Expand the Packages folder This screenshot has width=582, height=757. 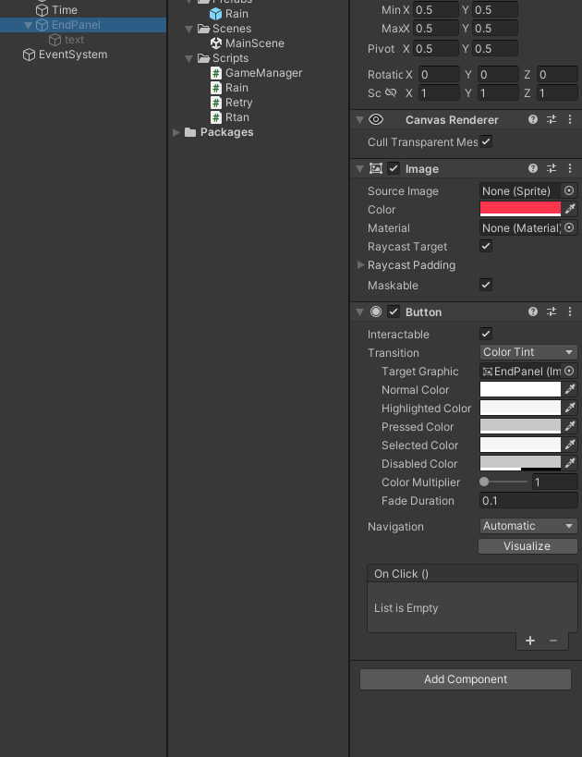[176, 132]
